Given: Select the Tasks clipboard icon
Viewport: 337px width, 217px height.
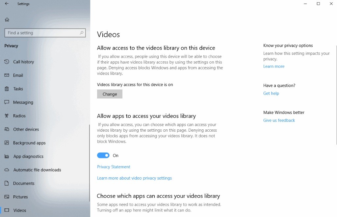Looking at the screenshot, I should (7, 89).
